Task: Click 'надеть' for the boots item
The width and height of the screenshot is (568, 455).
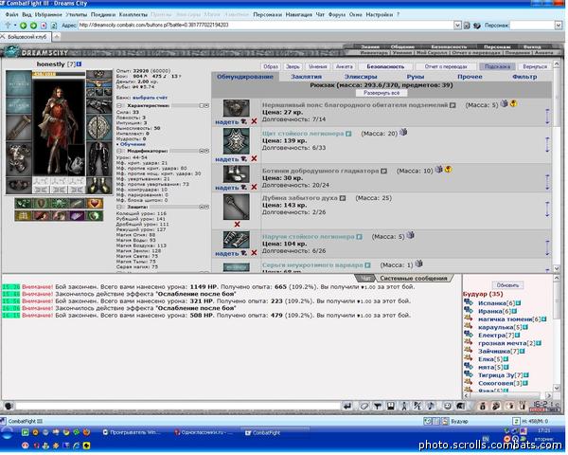Action: click(x=226, y=188)
